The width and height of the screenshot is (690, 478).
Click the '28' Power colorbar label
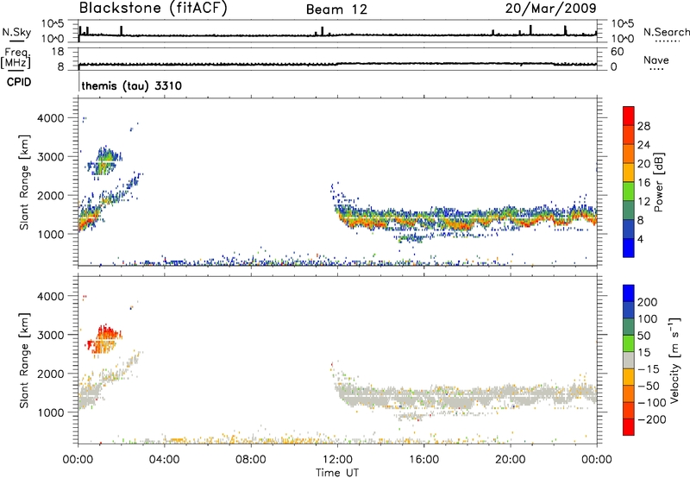pos(643,126)
